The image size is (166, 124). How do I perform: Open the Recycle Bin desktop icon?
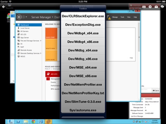click(x=10, y=6)
